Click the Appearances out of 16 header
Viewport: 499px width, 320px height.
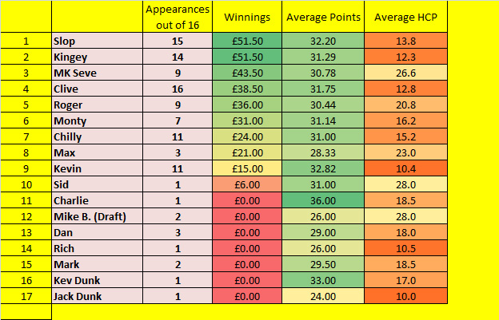coord(178,17)
